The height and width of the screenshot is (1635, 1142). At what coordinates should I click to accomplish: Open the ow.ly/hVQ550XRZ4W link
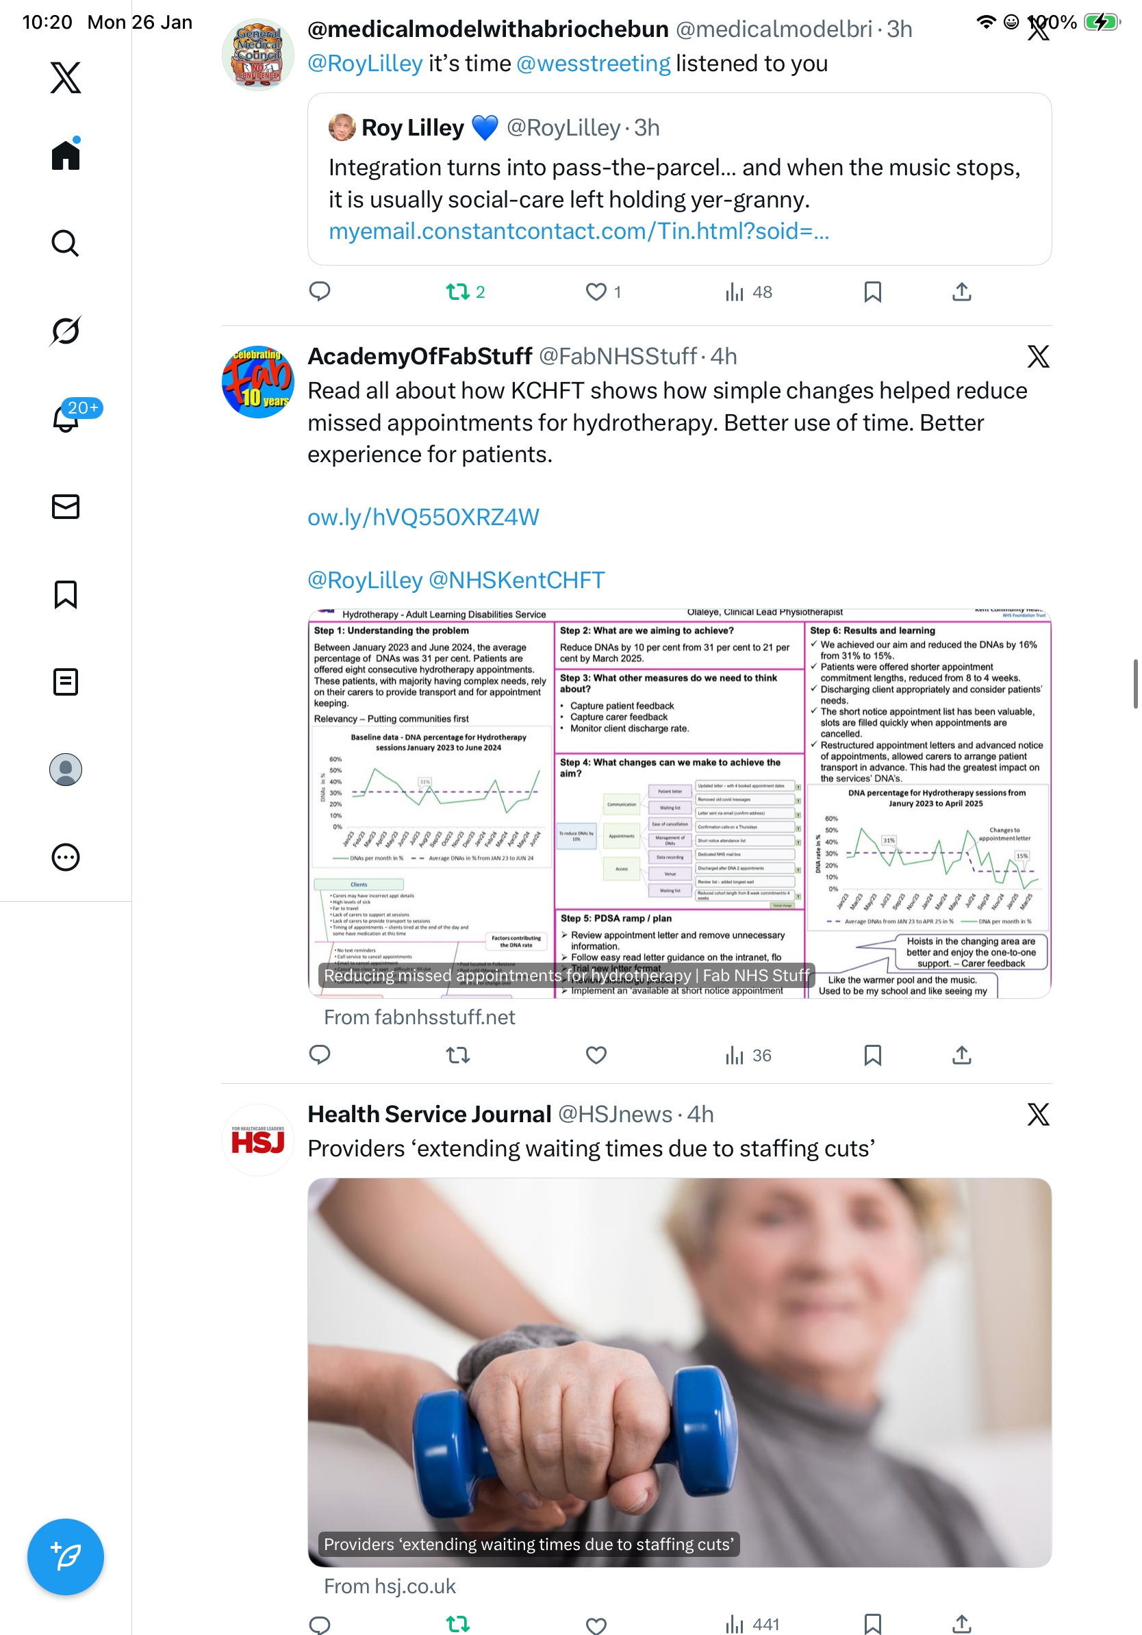[423, 517]
